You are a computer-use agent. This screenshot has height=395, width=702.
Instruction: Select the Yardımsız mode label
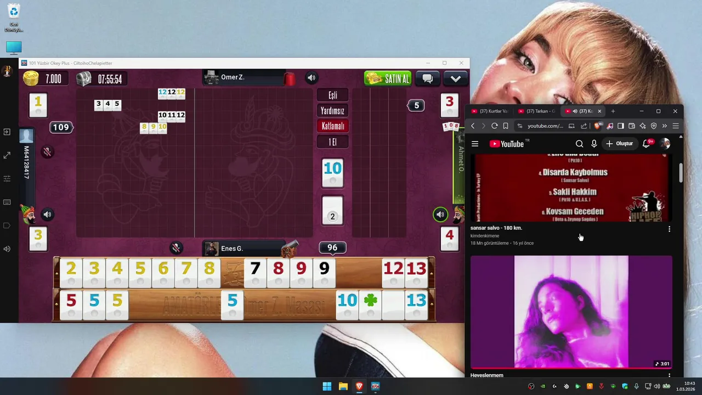pyautogui.click(x=332, y=111)
